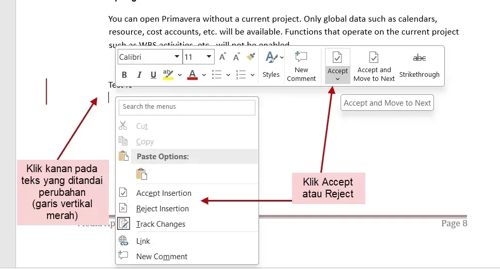Open the font size dropdown
Image resolution: width=500 pixels, height=269 pixels.
pyautogui.click(x=209, y=57)
